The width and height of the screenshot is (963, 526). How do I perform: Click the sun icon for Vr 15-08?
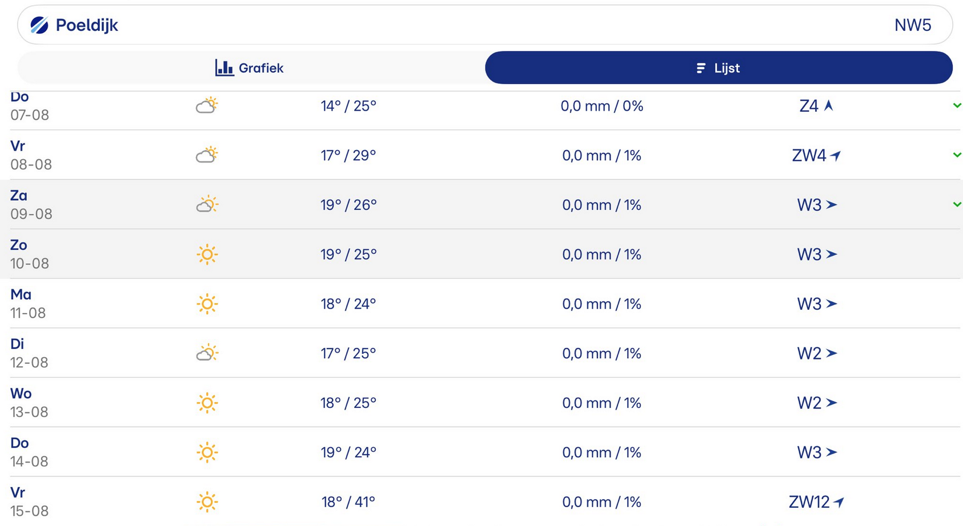click(x=207, y=502)
